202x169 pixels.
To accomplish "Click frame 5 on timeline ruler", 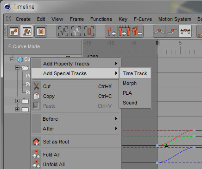I will (180, 43).
